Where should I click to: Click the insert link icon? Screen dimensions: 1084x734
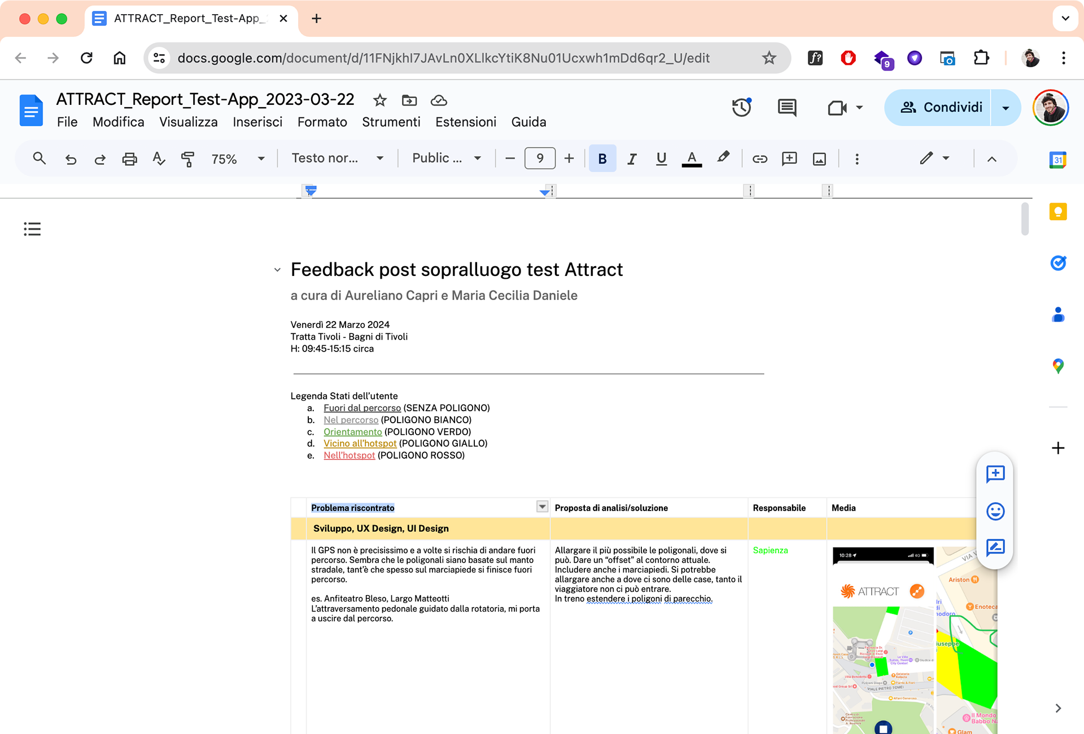tap(759, 159)
